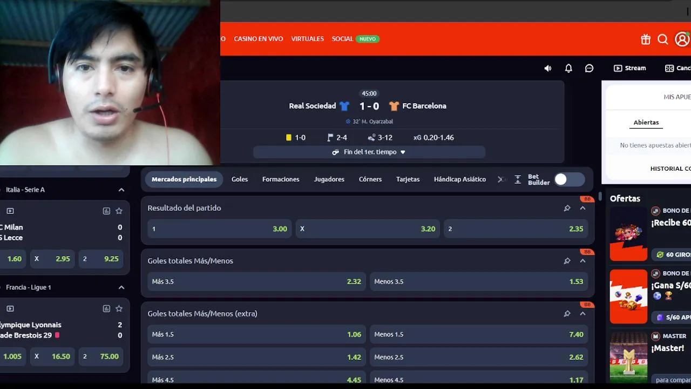Open VIRTUALES menu item
The width and height of the screenshot is (691, 389).
click(x=308, y=39)
